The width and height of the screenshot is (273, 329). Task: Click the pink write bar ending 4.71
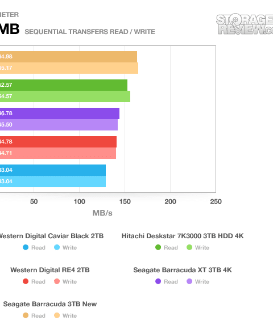[x=58, y=153]
